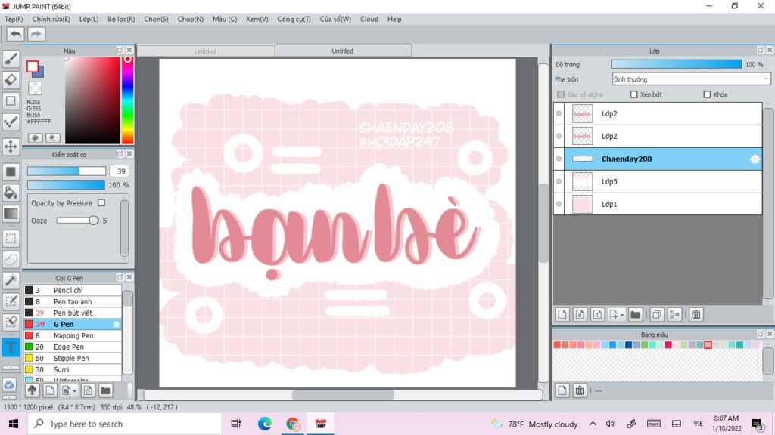Select the Select Pen tool
The height and width of the screenshot is (435, 775).
tap(11, 301)
